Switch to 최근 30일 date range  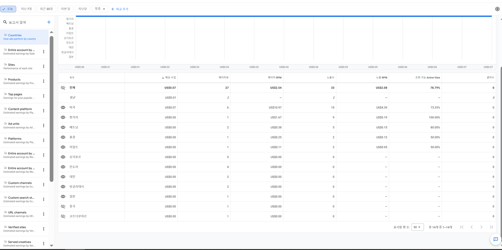pyautogui.click(x=46, y=9)
